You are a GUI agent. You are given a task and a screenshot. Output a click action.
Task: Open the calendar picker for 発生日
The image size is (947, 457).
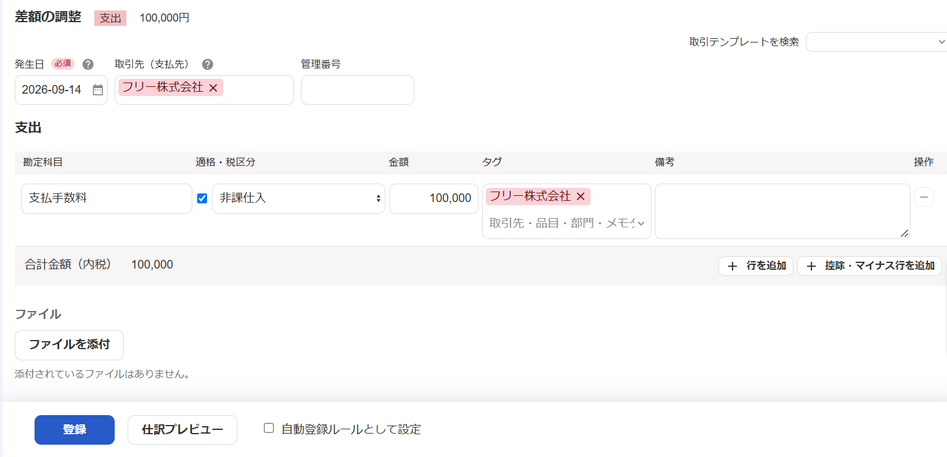point(98,90)
